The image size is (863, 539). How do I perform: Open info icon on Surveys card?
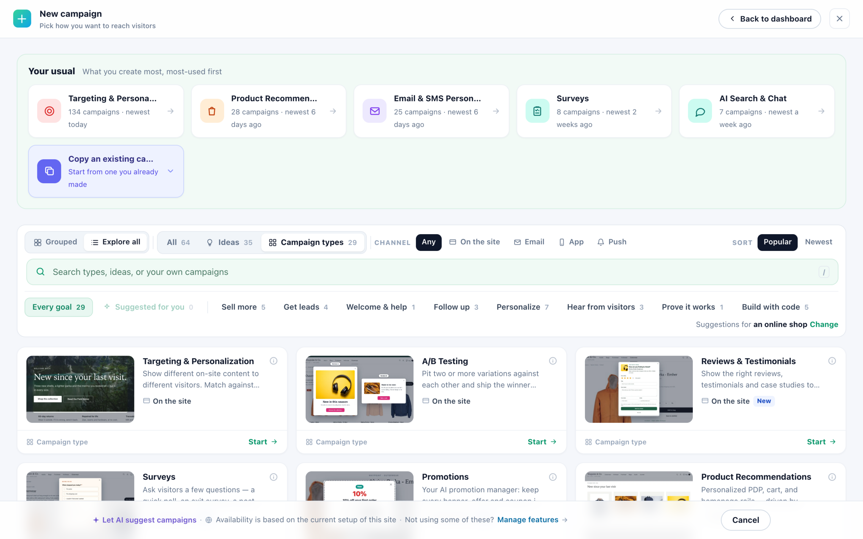pos(273,477)
